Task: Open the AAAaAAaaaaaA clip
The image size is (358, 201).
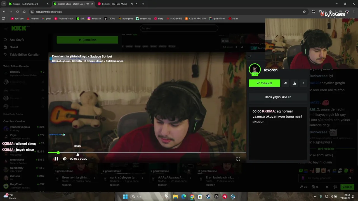Action: click(171, 178)
